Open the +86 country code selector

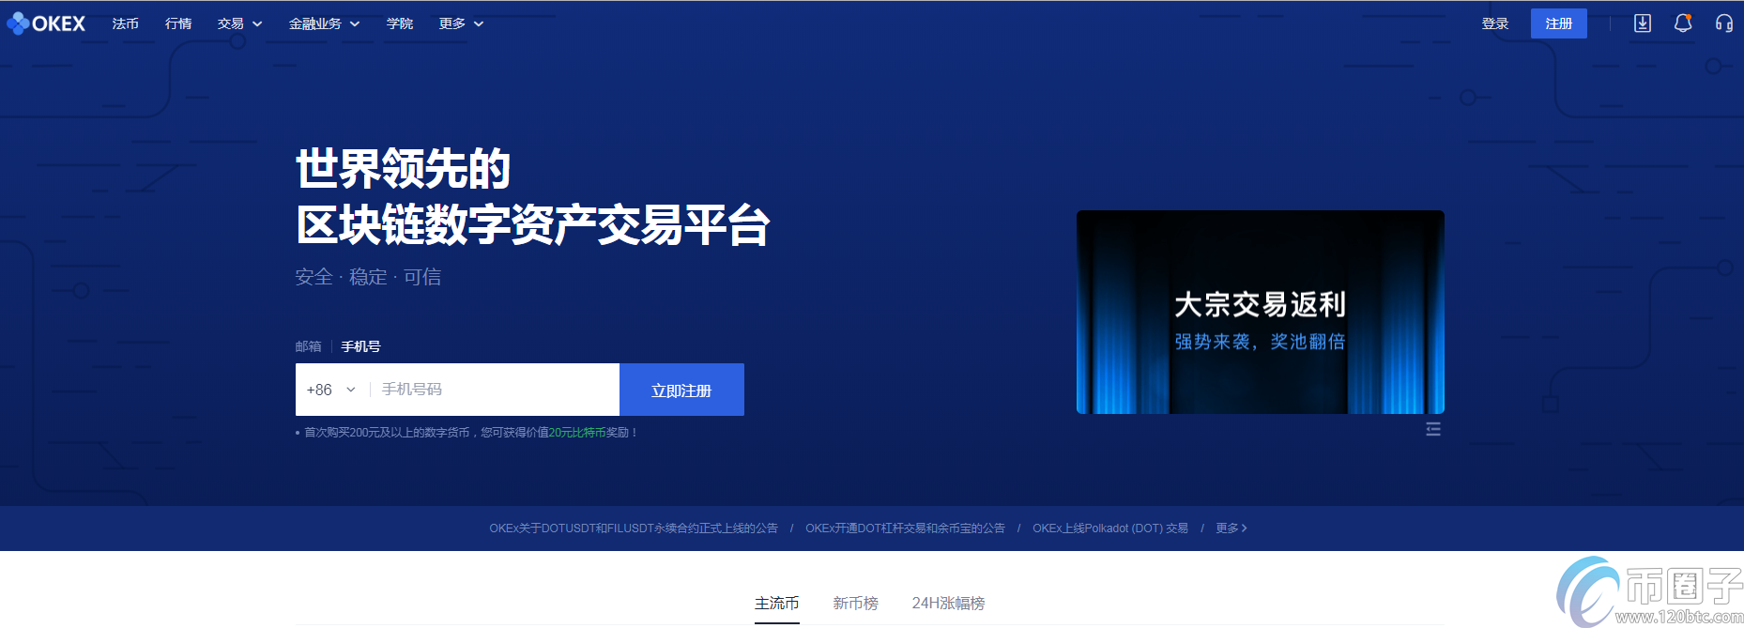pos(330,390)
